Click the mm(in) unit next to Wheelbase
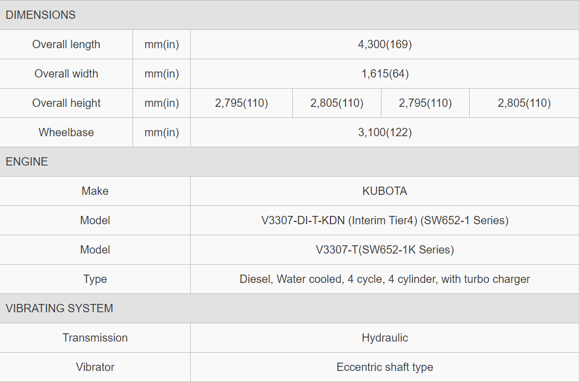The width and height of the screenshot is (580, 382). click(x=161, y=132)
